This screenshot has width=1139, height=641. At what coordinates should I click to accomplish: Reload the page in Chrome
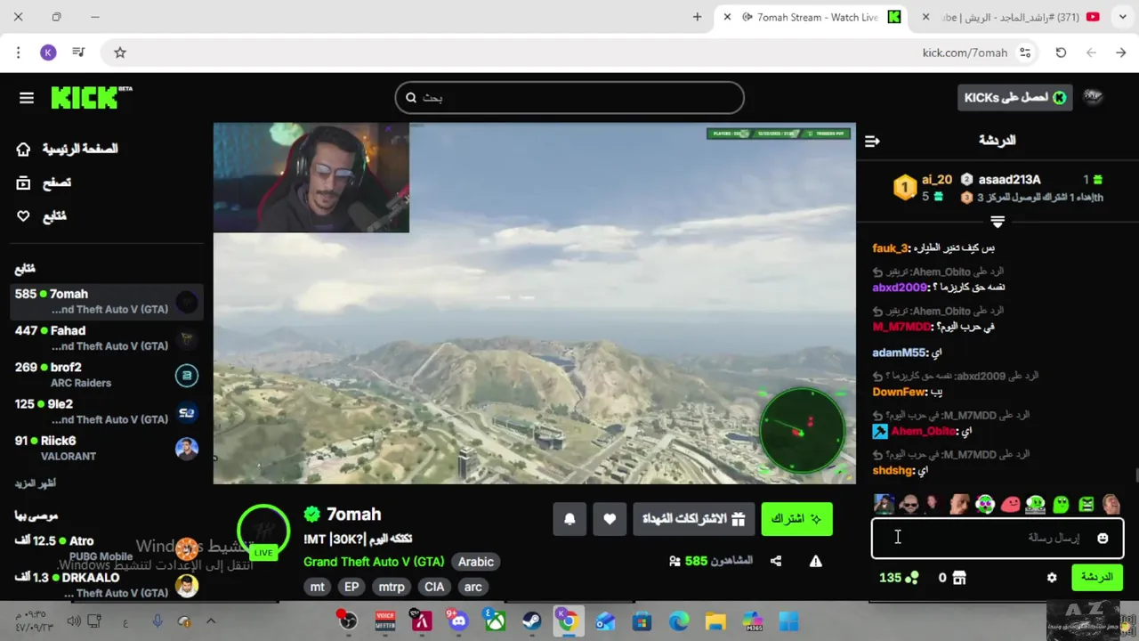point(1061,53)
